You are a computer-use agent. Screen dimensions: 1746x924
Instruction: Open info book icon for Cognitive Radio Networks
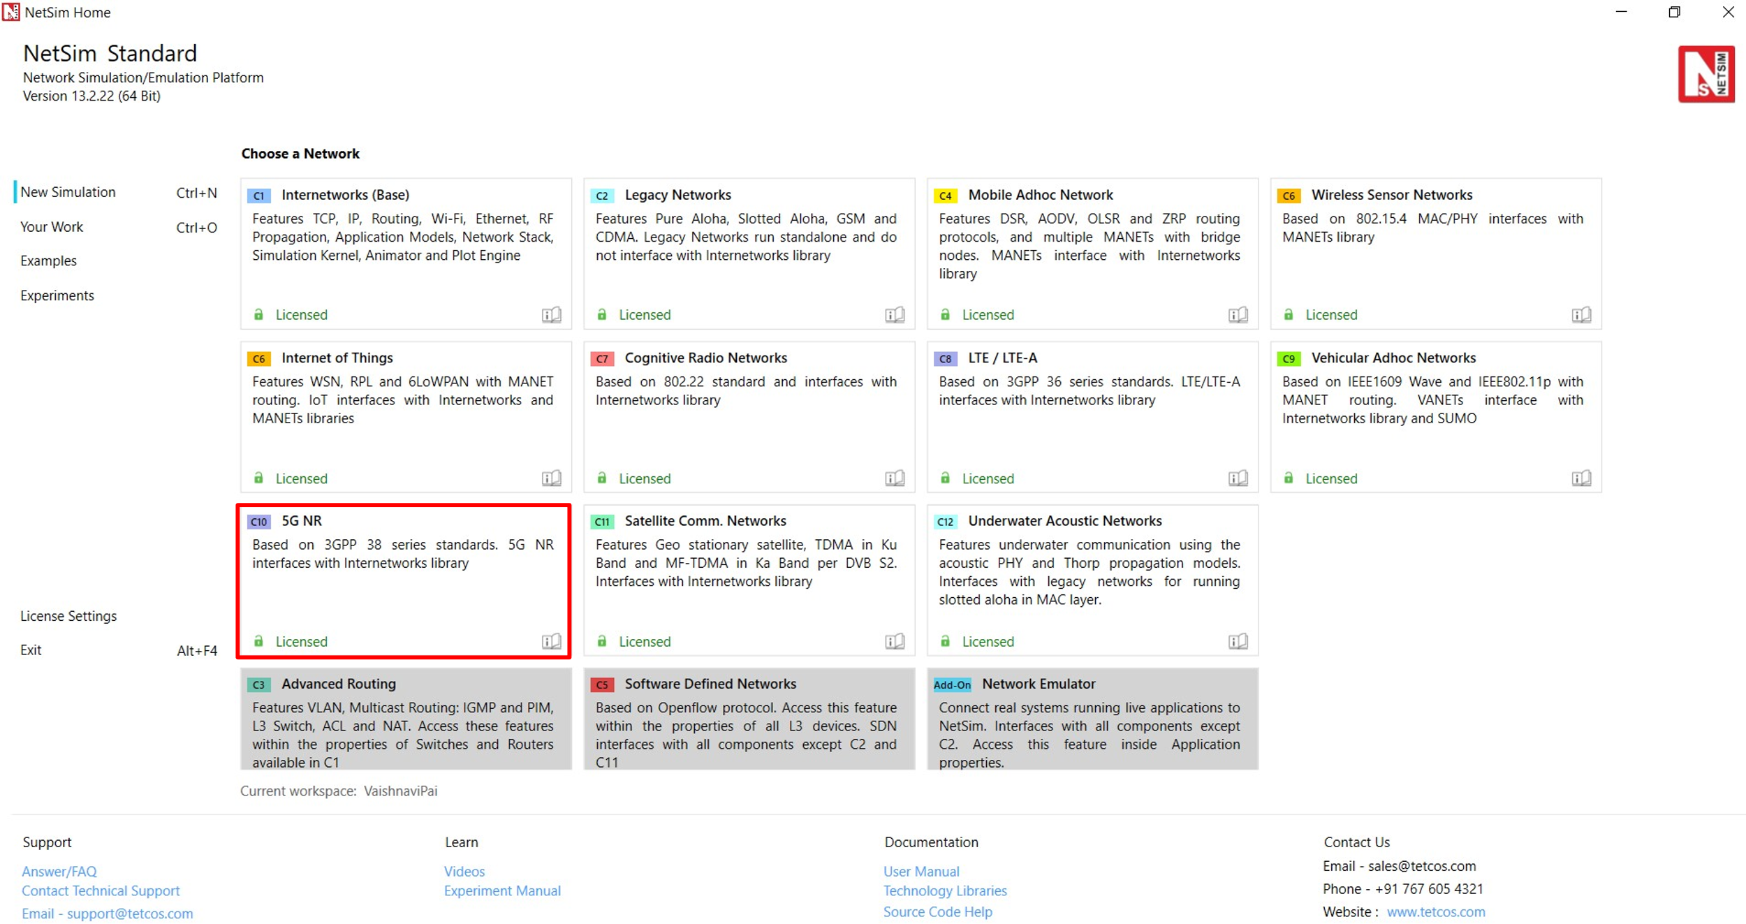pos(895,478)
